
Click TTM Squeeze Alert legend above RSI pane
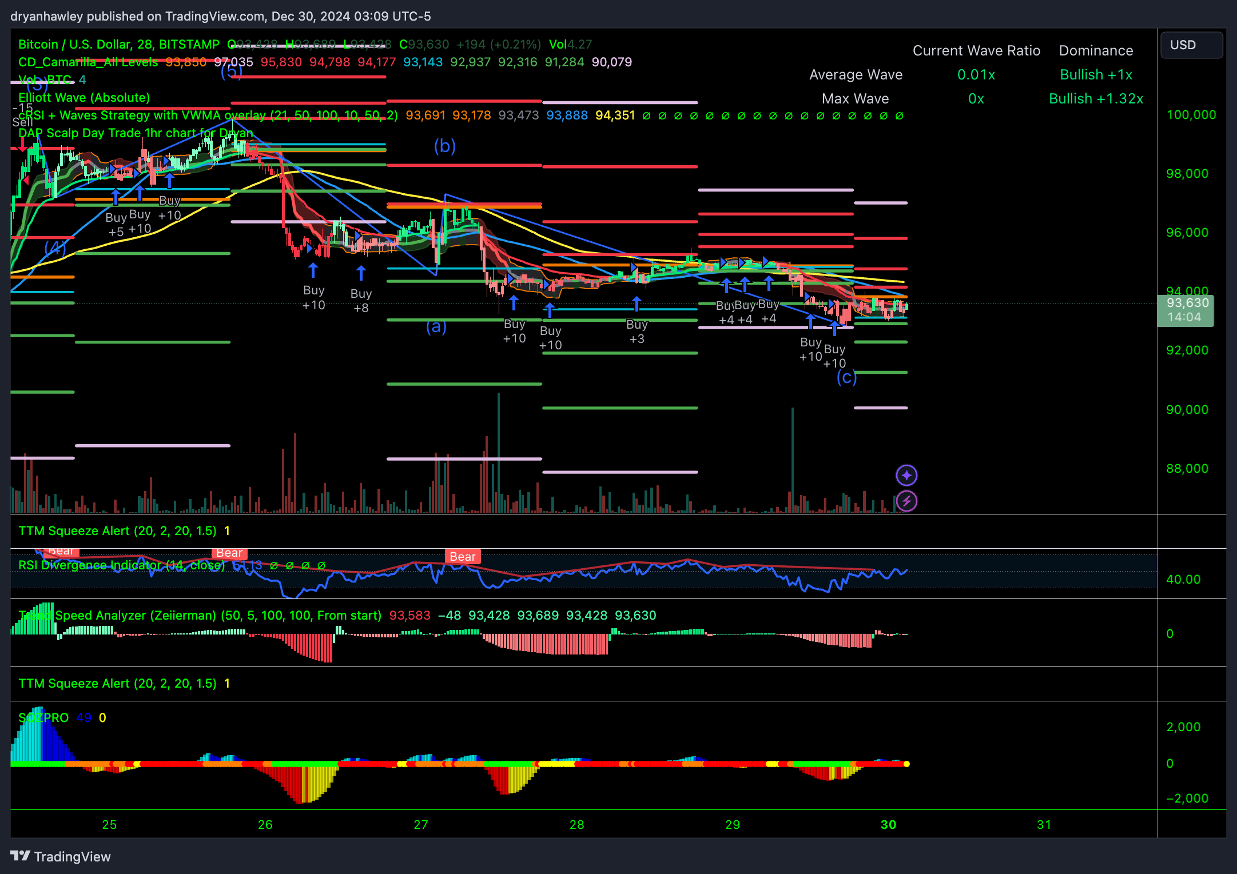[117, 531]
